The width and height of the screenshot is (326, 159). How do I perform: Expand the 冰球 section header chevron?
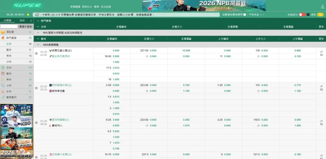(x=38, y=27)
